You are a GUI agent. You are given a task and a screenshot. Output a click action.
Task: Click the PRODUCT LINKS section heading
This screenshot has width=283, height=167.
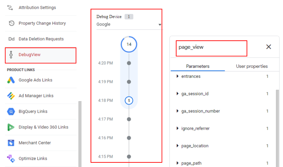21,70
